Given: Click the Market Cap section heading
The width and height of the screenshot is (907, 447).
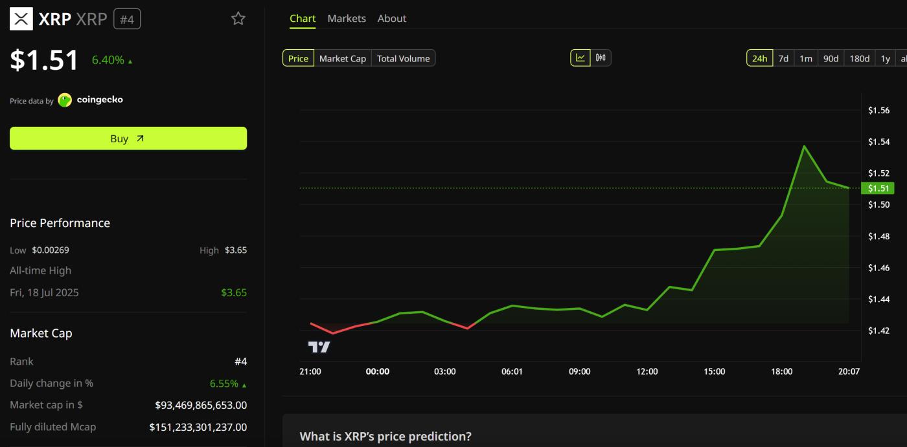Looking at the screenshot, I should pyautogui.click(x=41, y=333).
